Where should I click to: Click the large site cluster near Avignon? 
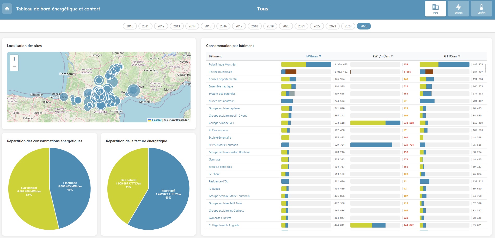133,91
